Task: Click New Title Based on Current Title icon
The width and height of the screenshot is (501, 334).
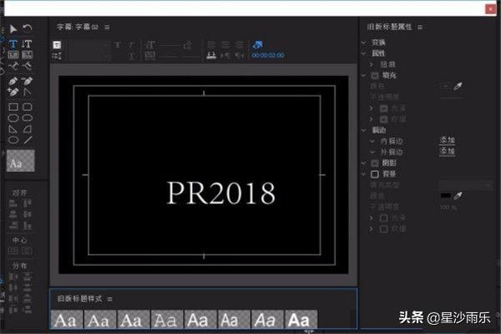Action: coord(57,45)
